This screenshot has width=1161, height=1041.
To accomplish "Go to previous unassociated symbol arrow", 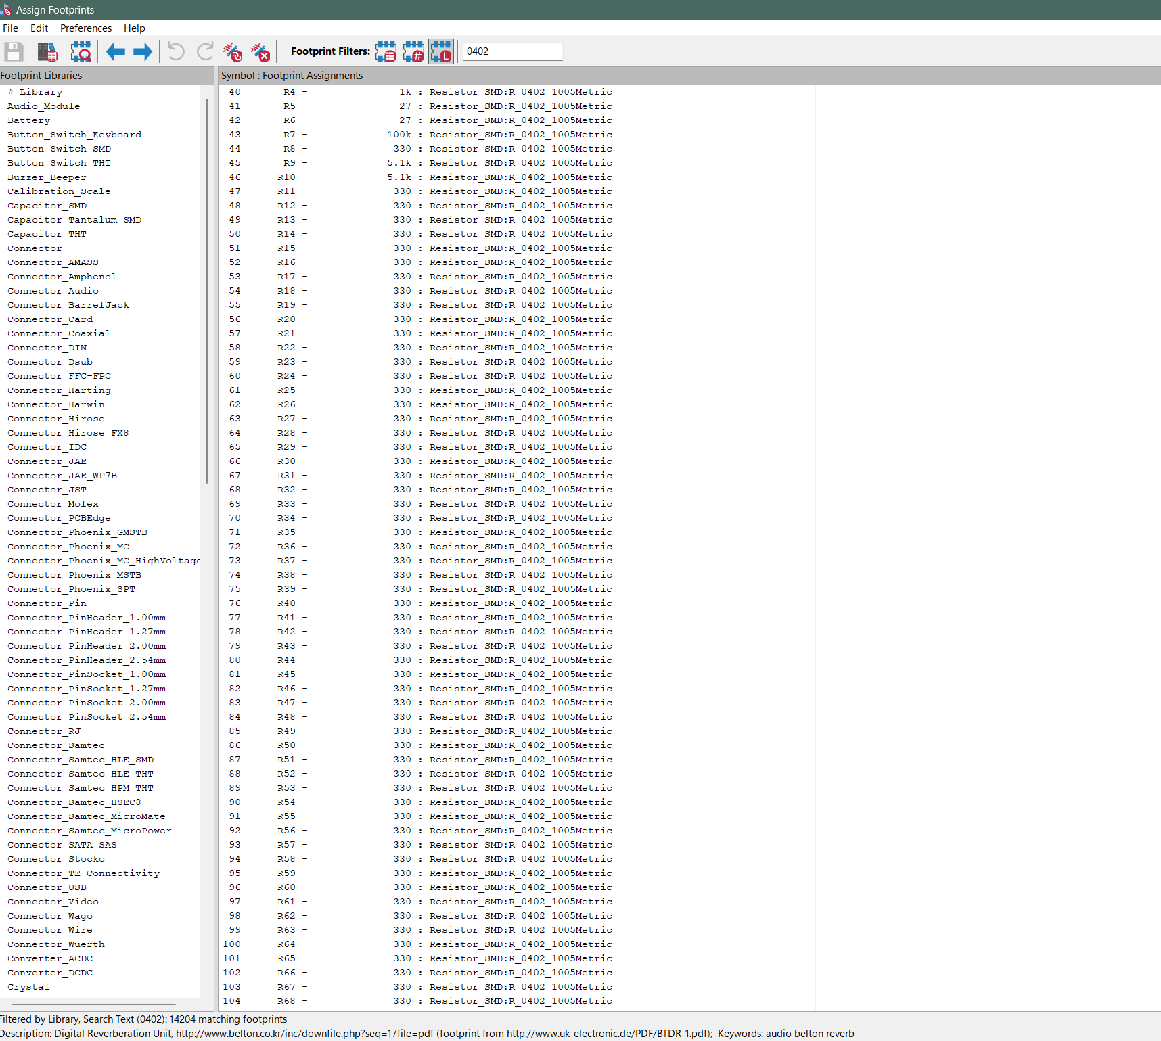I will (x=115, y=51).
